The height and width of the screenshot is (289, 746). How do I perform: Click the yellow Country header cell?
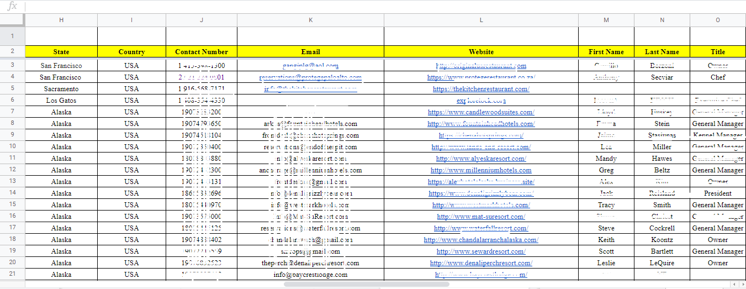coord(131,51)
